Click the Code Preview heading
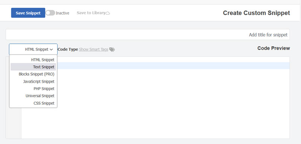This screenshot has height=144, width=301. point(274,48)
